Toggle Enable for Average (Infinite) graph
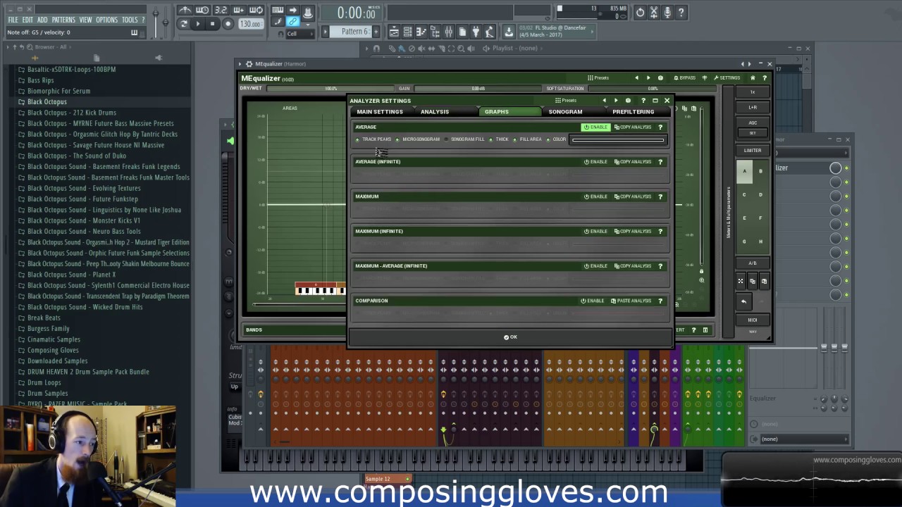This screenshot has width=902, height=507. coord(596,162)
